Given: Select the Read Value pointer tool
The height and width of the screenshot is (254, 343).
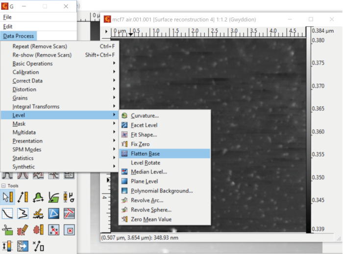Looking at the screenshot, I should tap(7, 197).
